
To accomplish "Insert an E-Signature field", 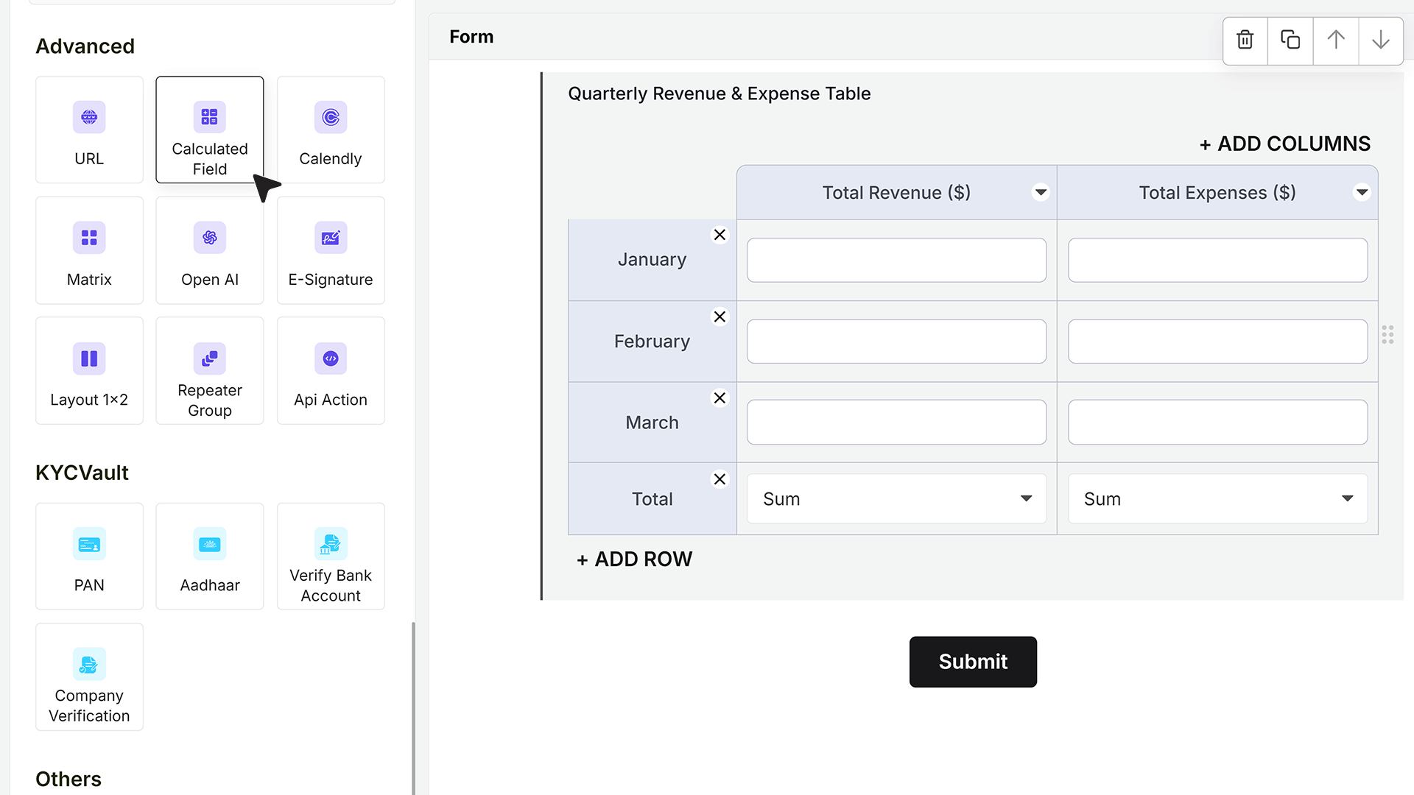I will pyautogui.click(x=331, y=250).
